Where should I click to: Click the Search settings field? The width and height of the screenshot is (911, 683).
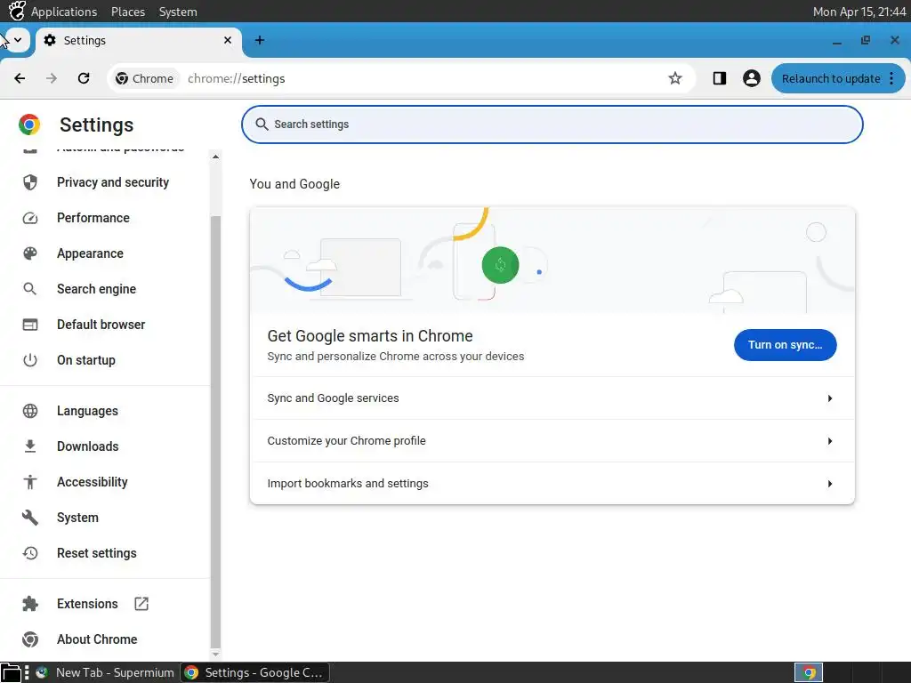[x=552, y=125]
